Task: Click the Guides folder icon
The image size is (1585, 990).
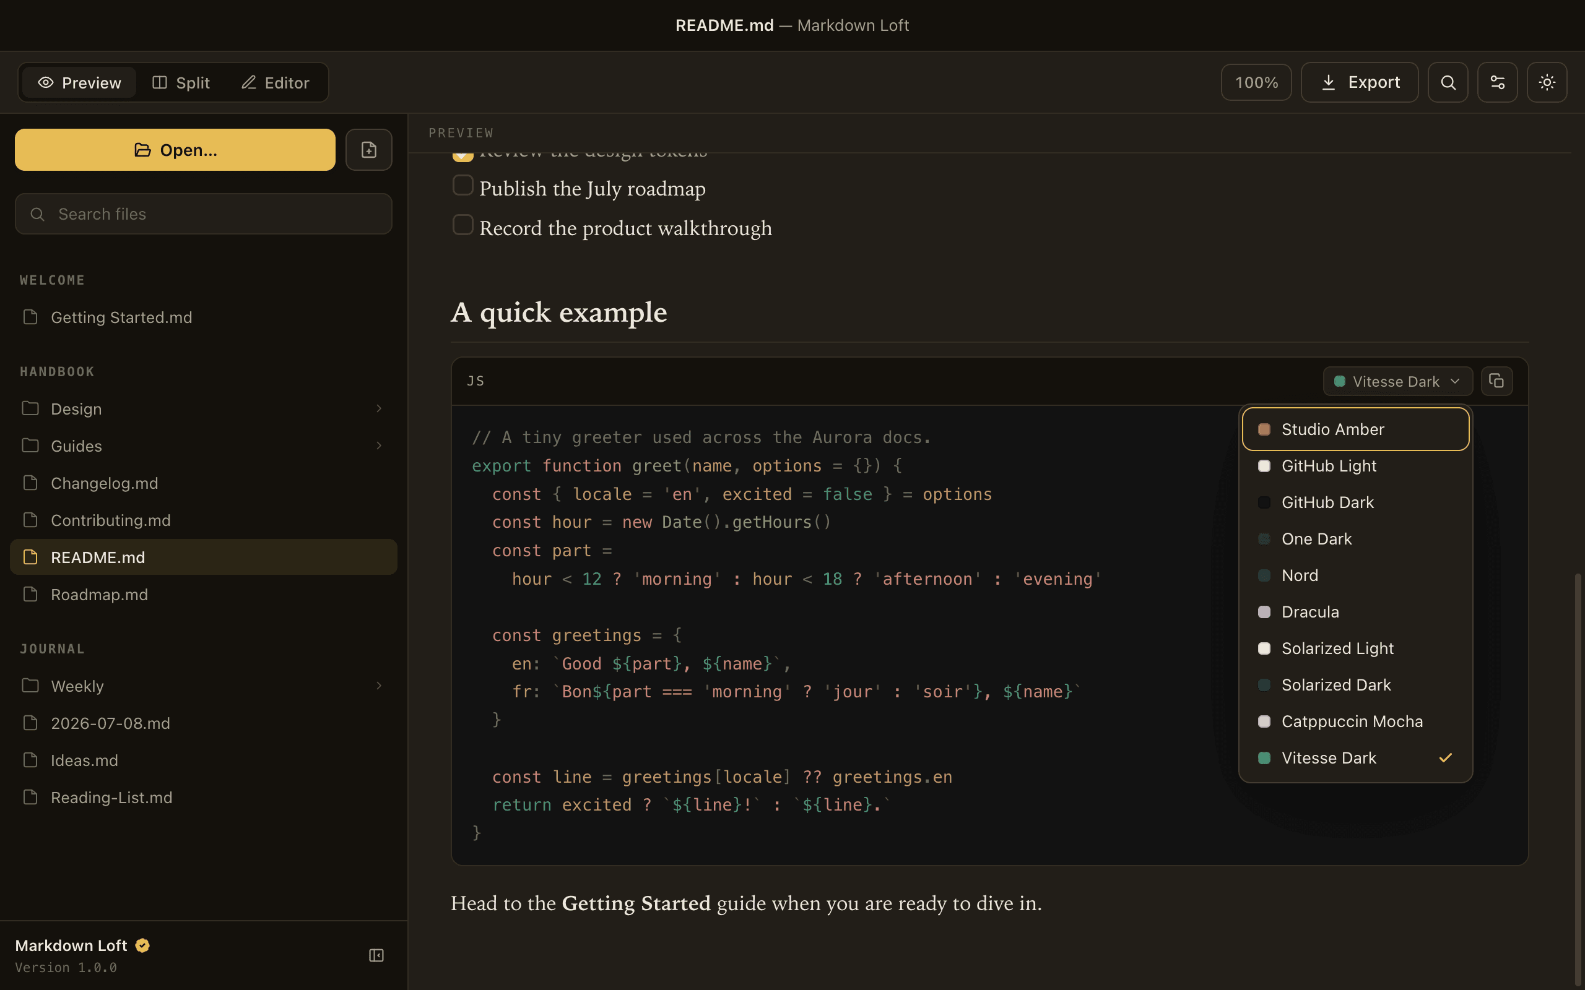Action: (30, 446)
